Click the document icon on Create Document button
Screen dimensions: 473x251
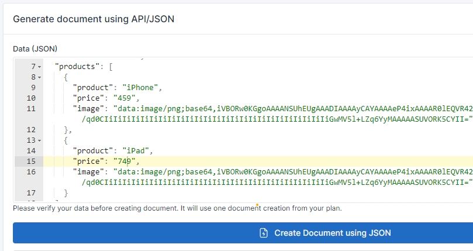click(264, 233)
